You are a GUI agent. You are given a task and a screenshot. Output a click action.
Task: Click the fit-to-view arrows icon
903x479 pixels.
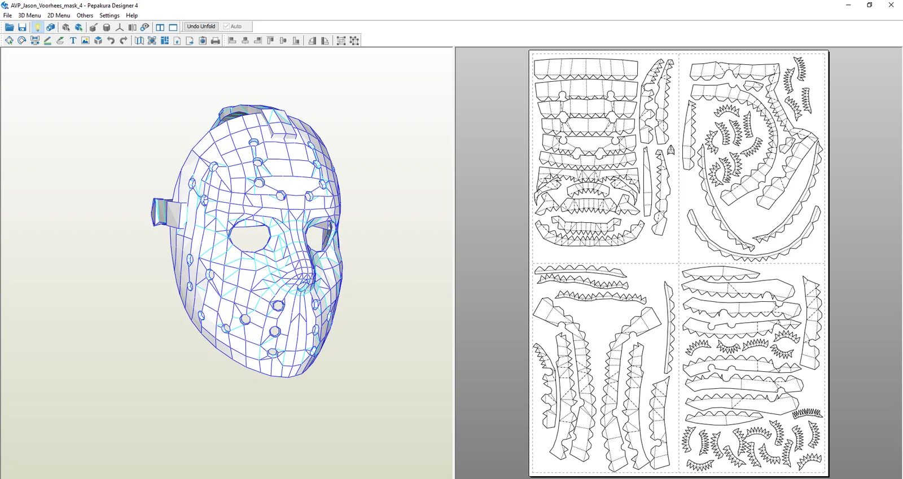(152, 41)
